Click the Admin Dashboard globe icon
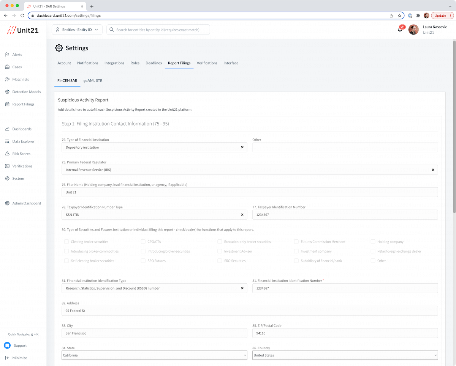The image size is (456, 366). pos(7,203)
